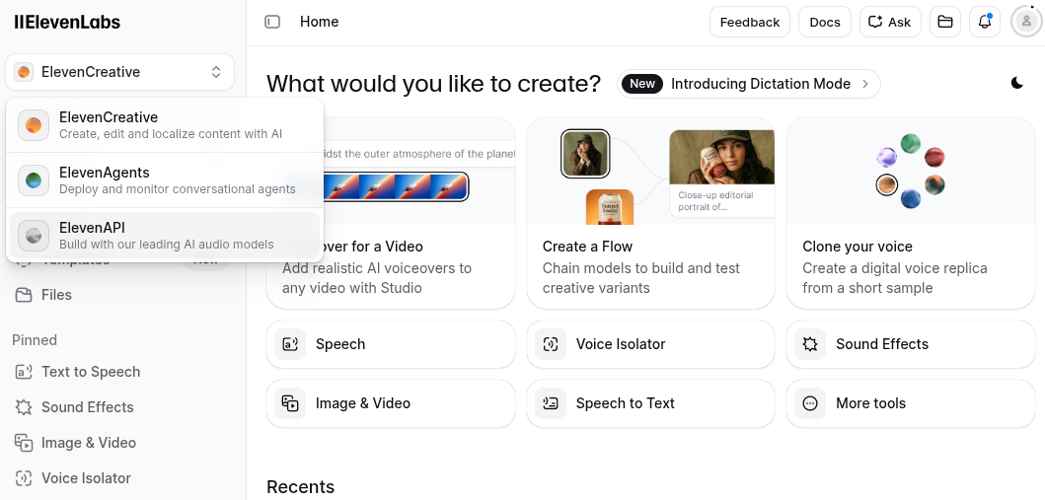
Task: Open notifications bell icon
Action: (985, 22)
